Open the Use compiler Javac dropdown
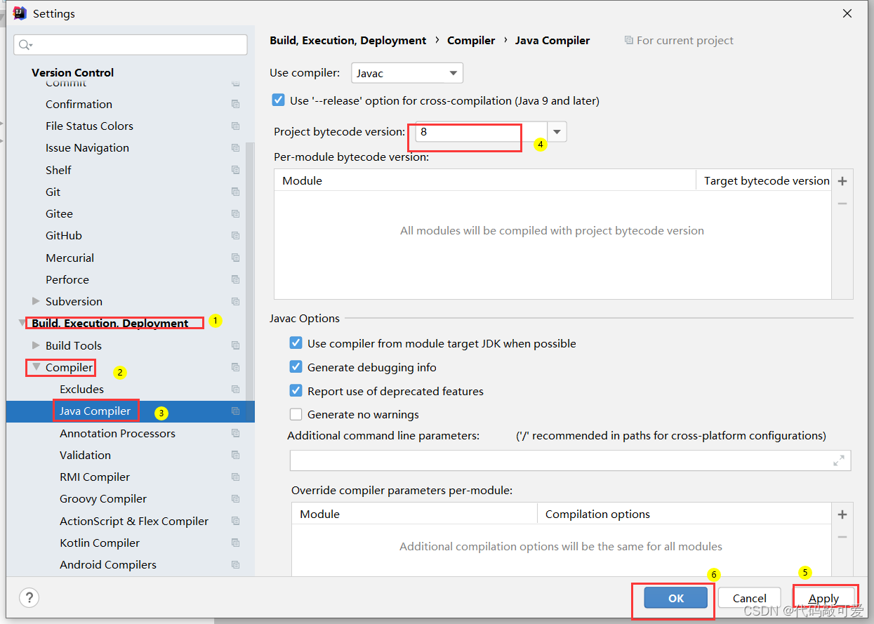This screenshot has width=874, height=624. [x=407, y=73]
